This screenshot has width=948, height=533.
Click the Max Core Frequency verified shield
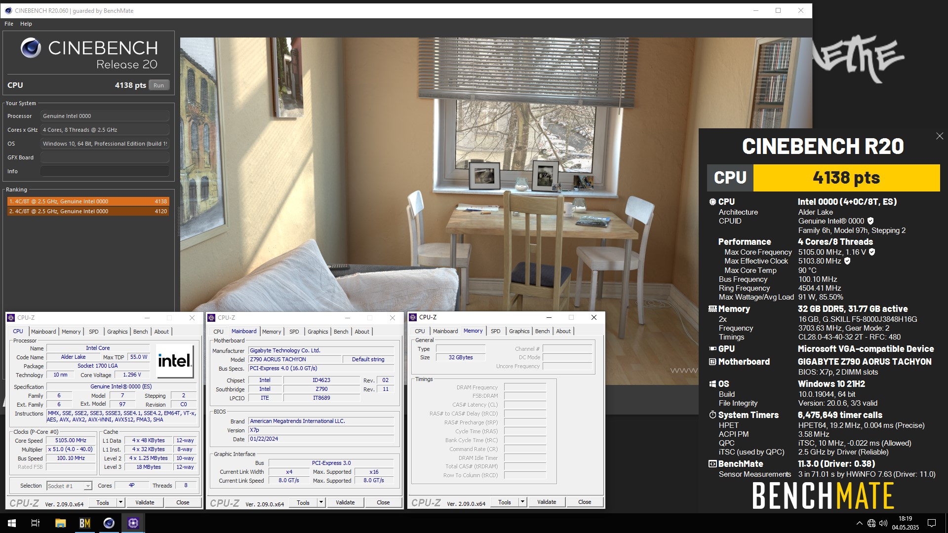point(872,252)
